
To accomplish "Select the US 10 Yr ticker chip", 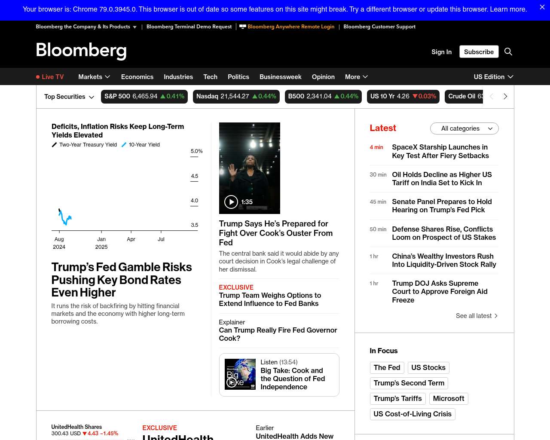I will click(403, 97).
